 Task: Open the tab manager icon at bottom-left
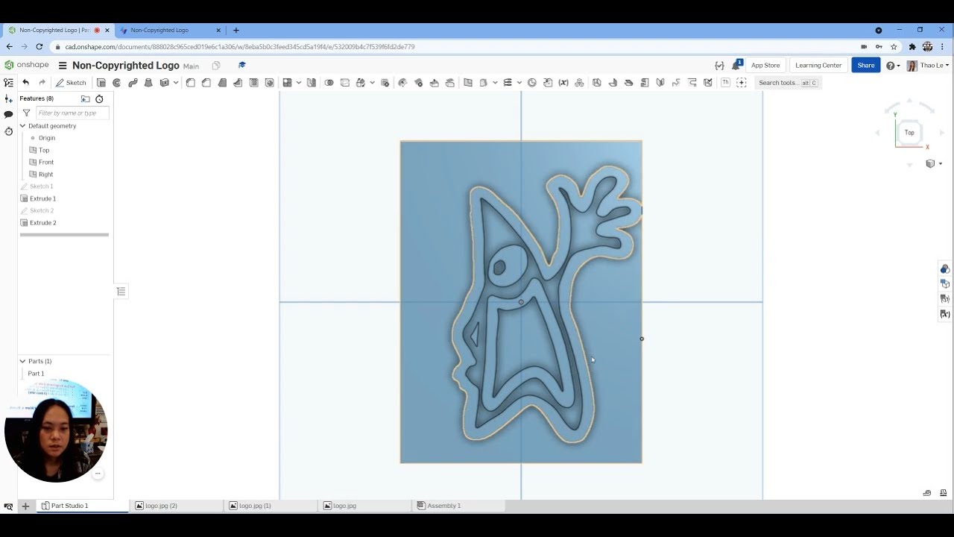coord(8,506)
